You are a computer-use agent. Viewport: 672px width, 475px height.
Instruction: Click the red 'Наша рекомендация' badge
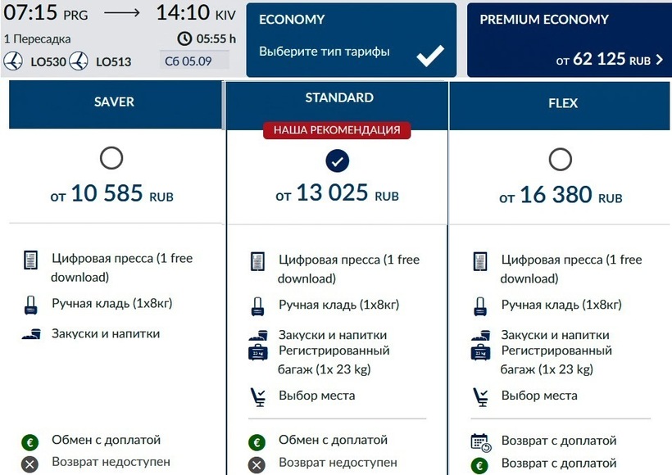pos(337,130)
